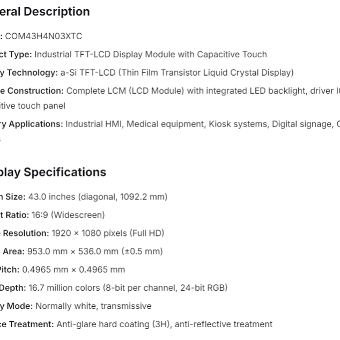Click the bold 'Type:' label text
Screen dimensions: 340x340
pyautogui.click(x=20, y=54)
